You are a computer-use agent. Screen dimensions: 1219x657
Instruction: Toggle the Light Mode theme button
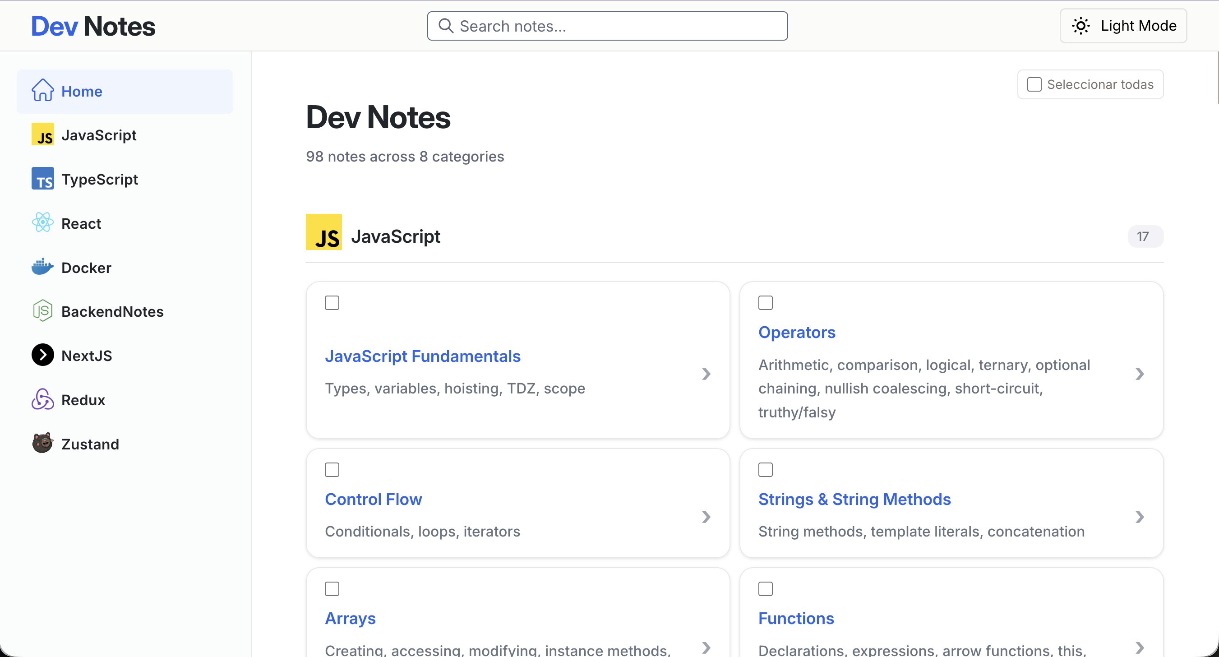click(x=1123, y=26)
